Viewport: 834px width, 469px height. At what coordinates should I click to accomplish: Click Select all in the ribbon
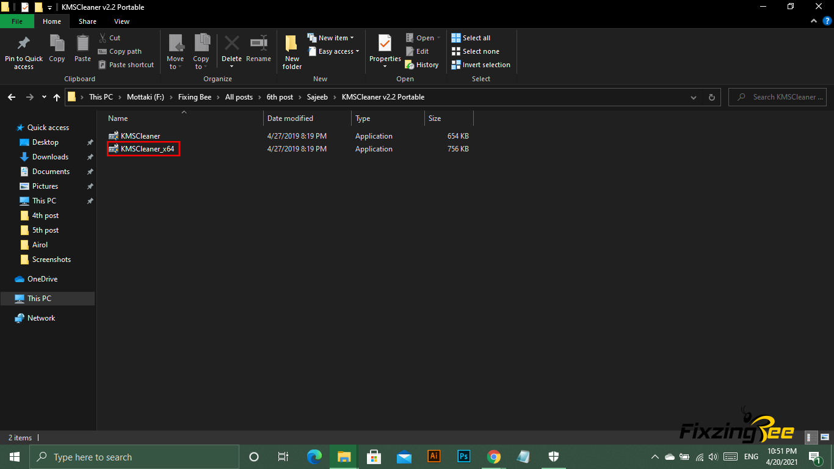coord(471,38)
